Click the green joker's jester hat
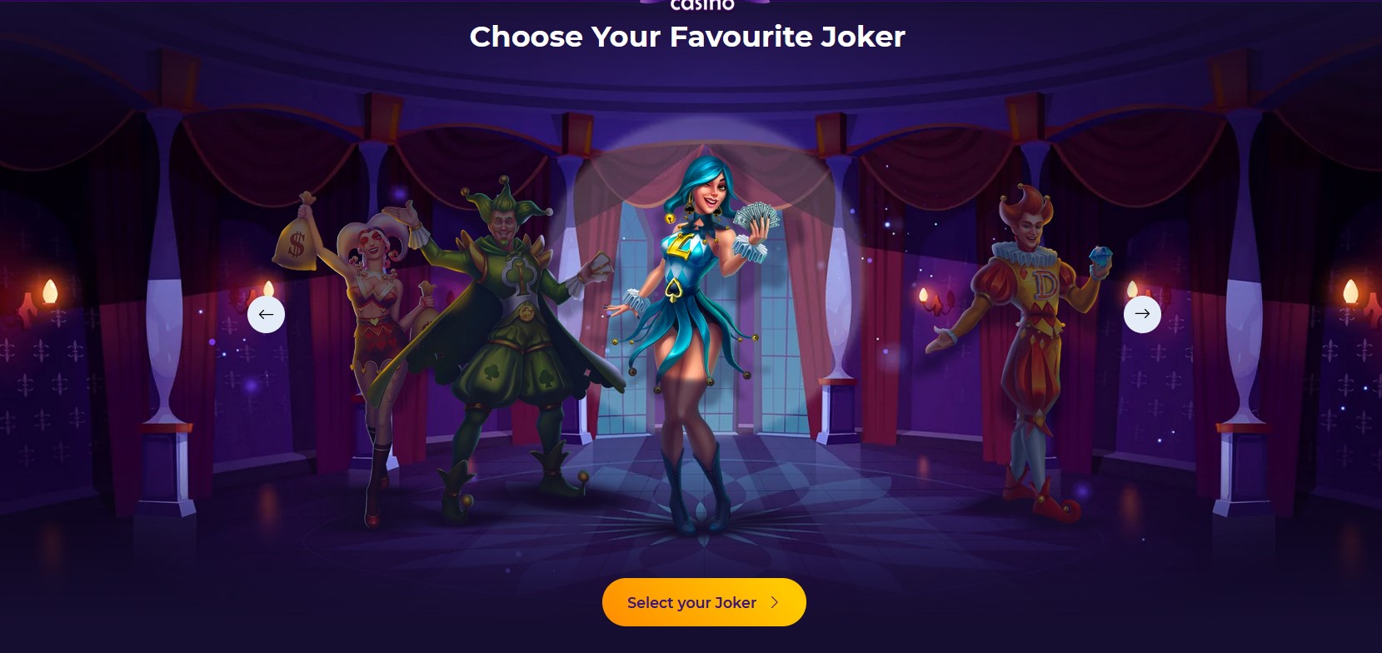 [x=496, y=200]
